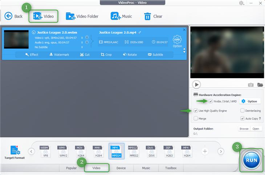Select MPEG2 format
Image resolution: width=265 pixels, height=175 pixels.
[133, 151]
